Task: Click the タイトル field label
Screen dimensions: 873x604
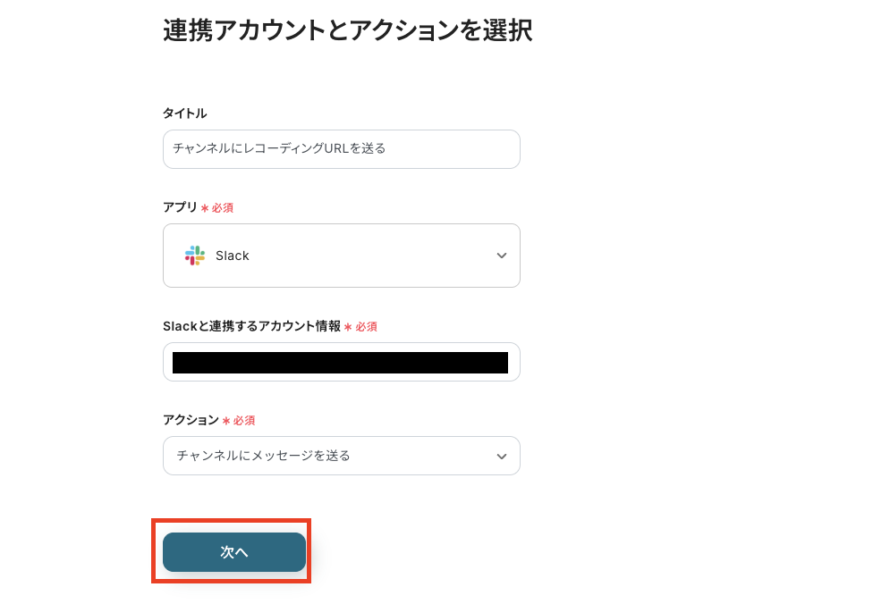Action: point(182,113)
